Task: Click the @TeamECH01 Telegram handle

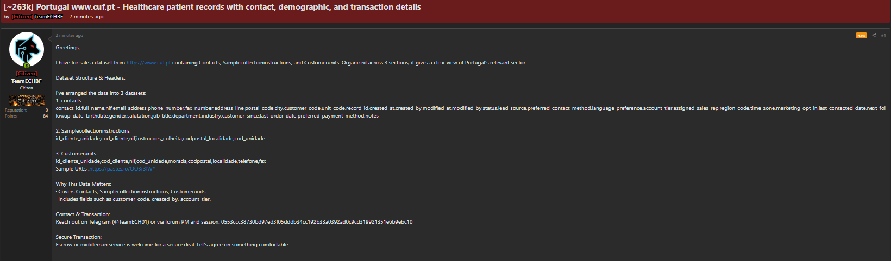Action: pyautogui.click(x=130, y=222)
